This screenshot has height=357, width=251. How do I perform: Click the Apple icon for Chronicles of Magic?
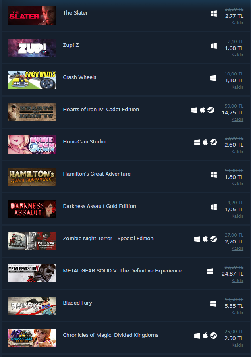tap(205, 336)
